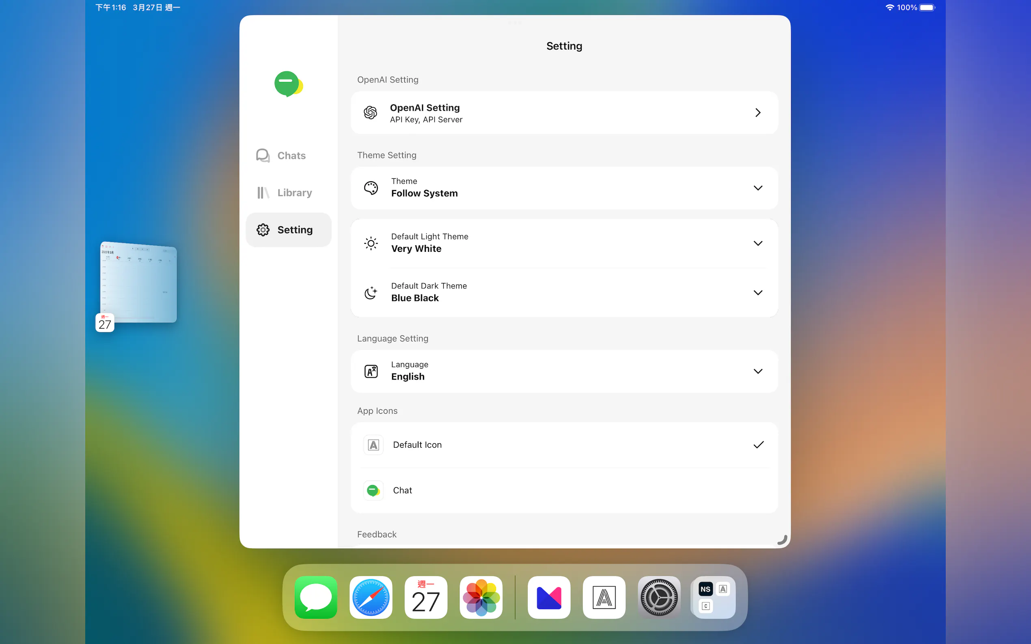The width and height of the screenshot is (1031, 644).
Task: Click the sun icon for light theme
Action: [371, 243]
